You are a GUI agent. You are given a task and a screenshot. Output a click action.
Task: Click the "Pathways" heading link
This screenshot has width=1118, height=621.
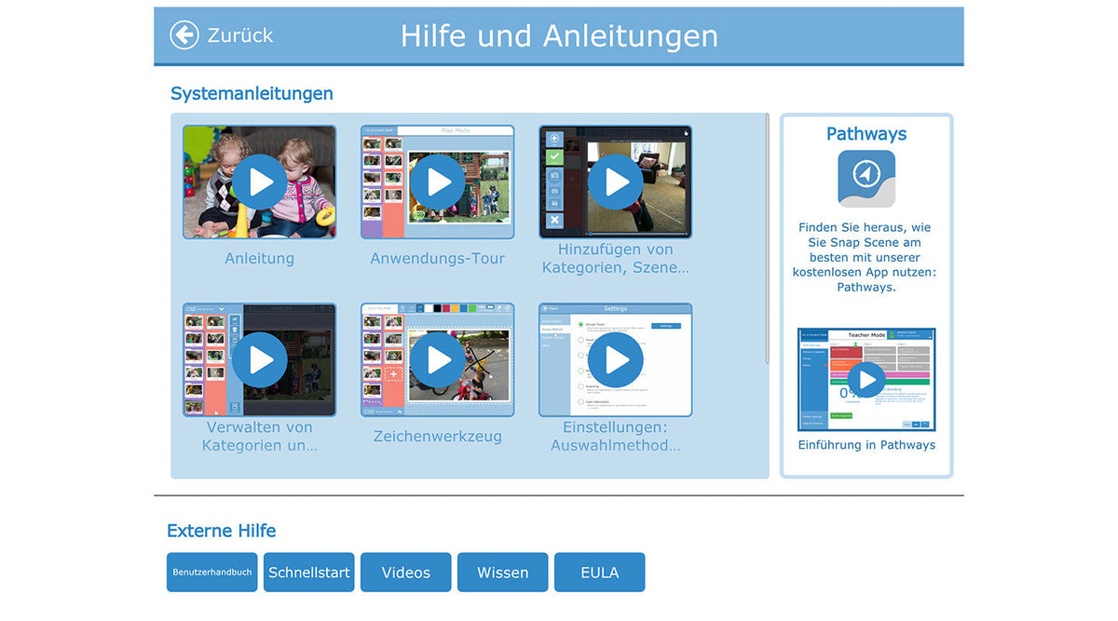866,133
